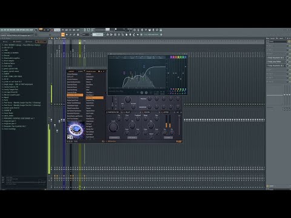Switch the browser to the Current project tab
The width and height of the screenshot is (291, 218).
pyautogui.click(x=17, y=42)
